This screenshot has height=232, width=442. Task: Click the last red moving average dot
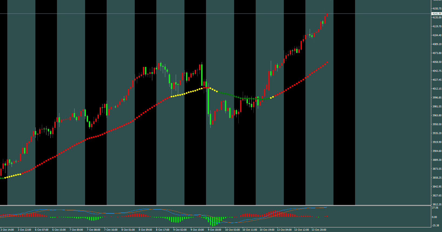(x=327, y=62)
